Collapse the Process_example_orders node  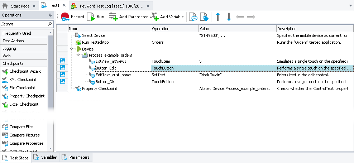coord(78,55)
